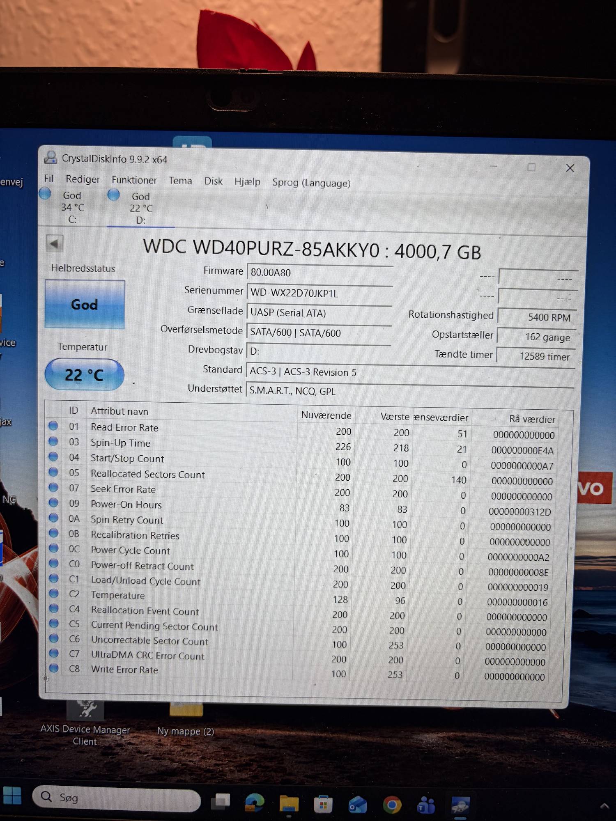This screenshot has width=616, height=821.
Task: Click the Firmware field 80.00A80
Action: 320,273
